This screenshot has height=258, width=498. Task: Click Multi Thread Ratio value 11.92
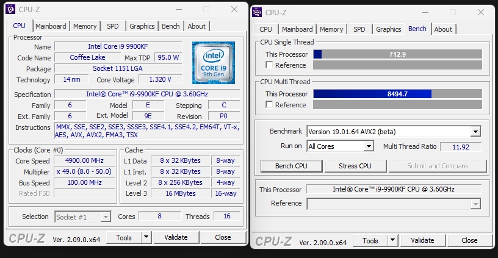tap(461, 146)
